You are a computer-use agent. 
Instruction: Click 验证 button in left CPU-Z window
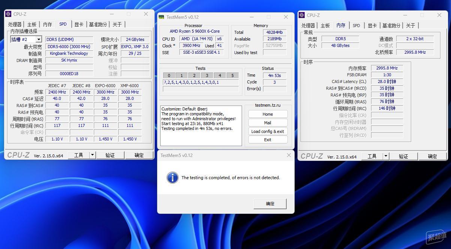click(x=110, y=155)
